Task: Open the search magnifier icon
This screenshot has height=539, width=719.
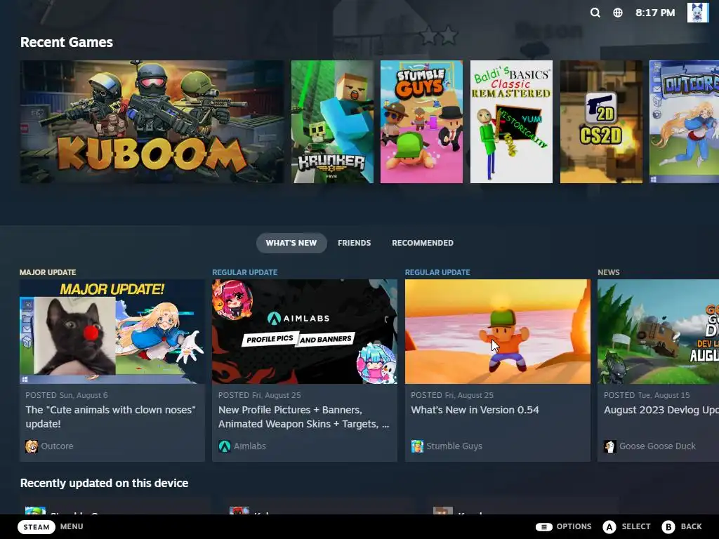Action: click(595, 13)
